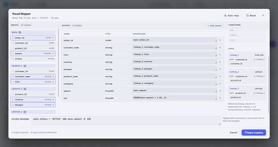
Task: Remove the customer_name output column
Action: (220, 48)
